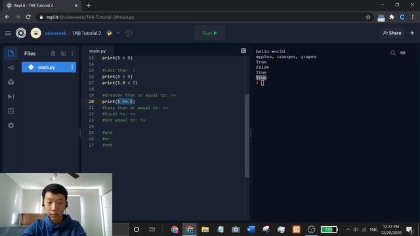This screenshot has width=420, height=236.
Task: Add a new folder in Files panel
Action: [x=63, y=54]
